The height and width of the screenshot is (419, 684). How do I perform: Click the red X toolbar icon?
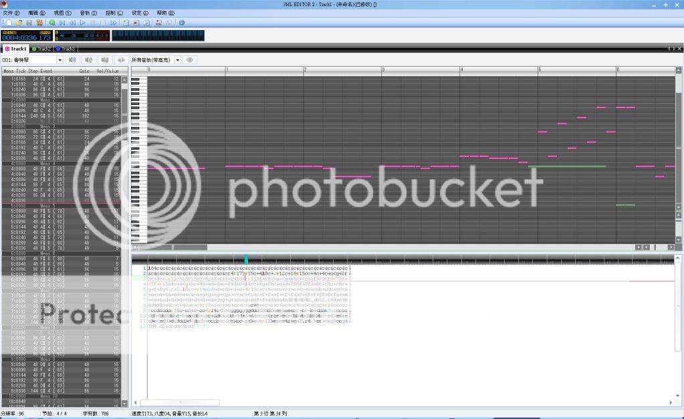[136, 23]
